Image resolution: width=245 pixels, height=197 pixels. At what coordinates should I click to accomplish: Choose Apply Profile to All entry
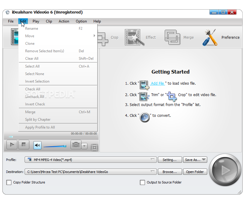click(x=58, y=127)
